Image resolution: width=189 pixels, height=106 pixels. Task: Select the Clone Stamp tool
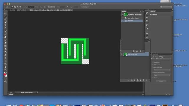pos(5,37)
